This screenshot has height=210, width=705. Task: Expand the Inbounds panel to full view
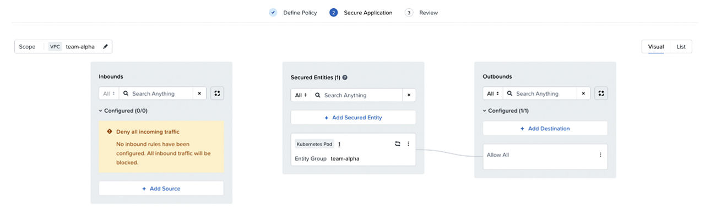(x=218, y=93)
